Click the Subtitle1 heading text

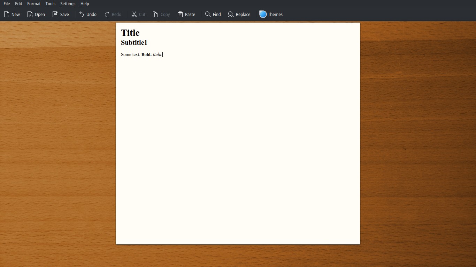coord(134,42)
